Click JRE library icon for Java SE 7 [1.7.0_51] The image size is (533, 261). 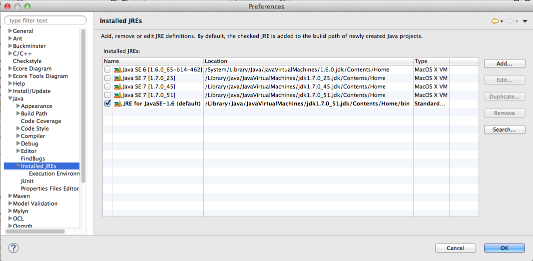click(117, 95)
